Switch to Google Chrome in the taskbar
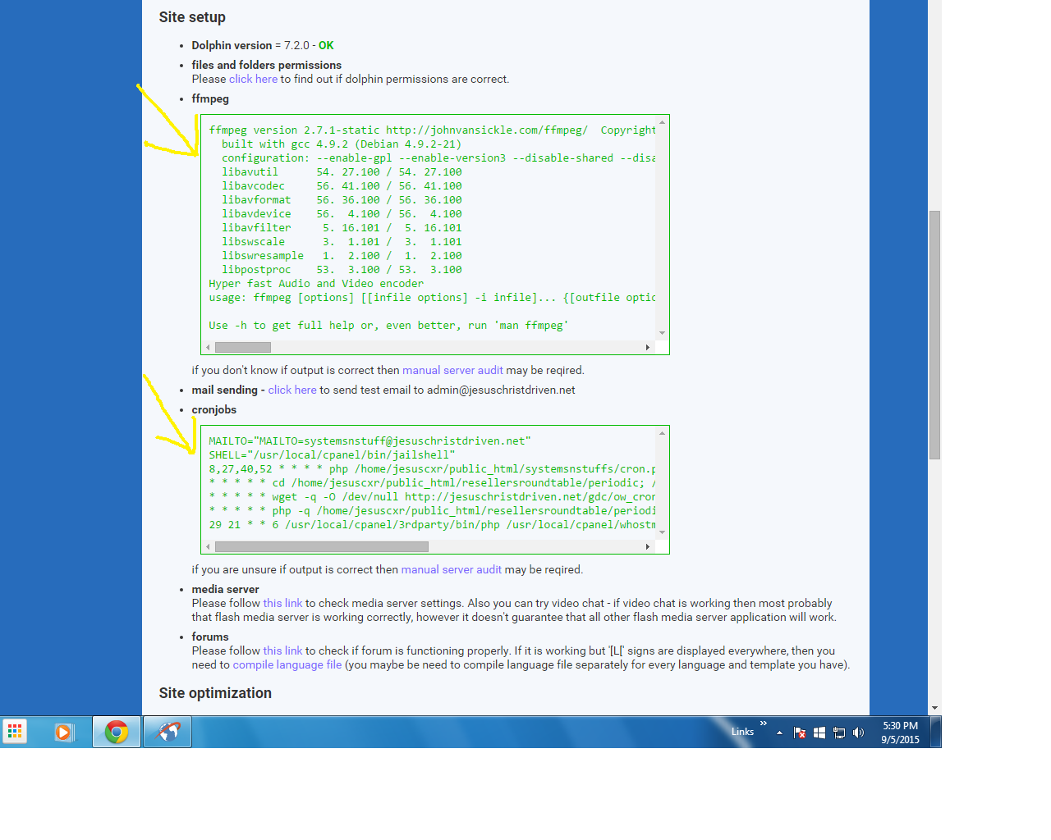Image resolution: width=1051 pixels, height=840 pixels. coord(117,732)
